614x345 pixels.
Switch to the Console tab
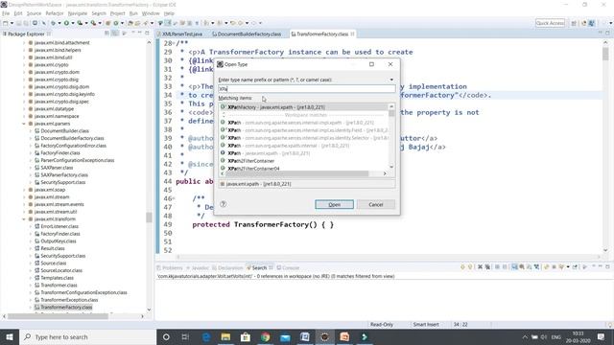tap(288, 268)
